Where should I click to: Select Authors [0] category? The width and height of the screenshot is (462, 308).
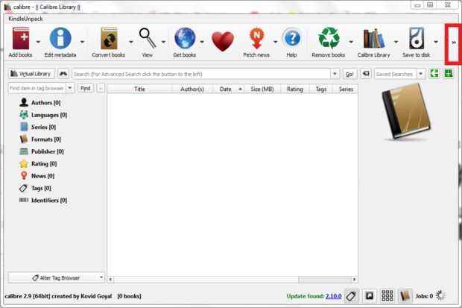(x=40, y=103)
